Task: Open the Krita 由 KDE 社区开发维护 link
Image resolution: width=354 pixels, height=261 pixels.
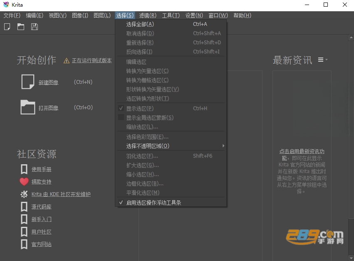Action: pos(61,194)
